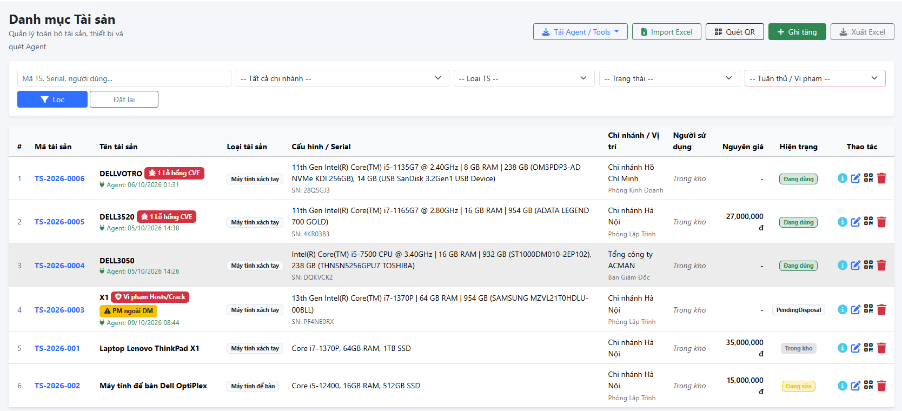Image resolution: width=902 pixels, height=411 pixels.
Task: Show QR code icon for TS-2026-002
Action: [868, 386]
